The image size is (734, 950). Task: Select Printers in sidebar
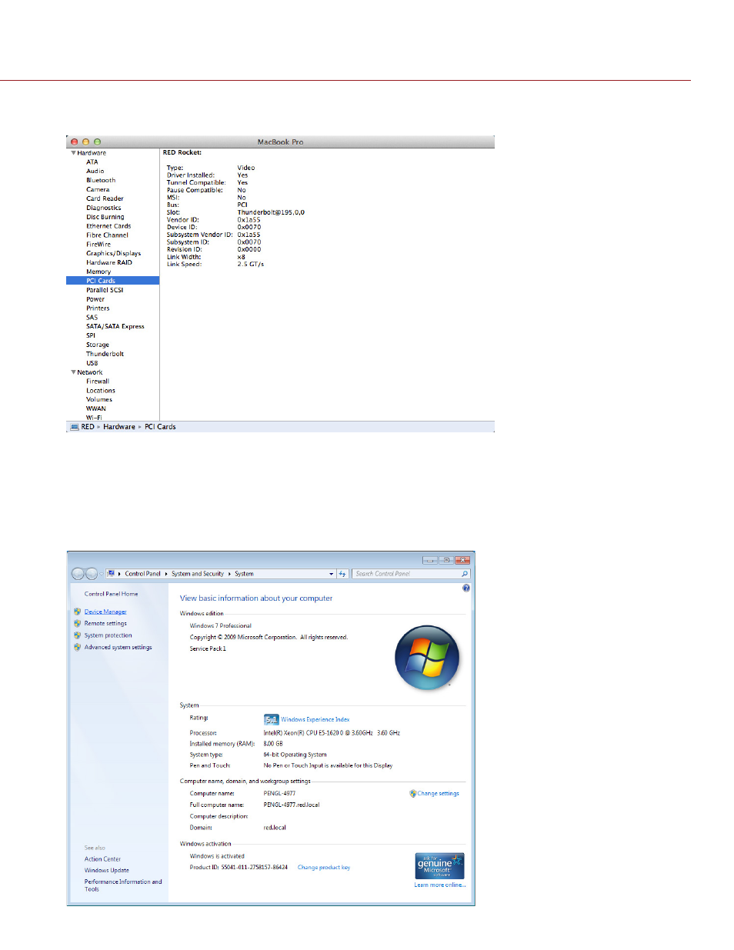(x=98, y=308)
